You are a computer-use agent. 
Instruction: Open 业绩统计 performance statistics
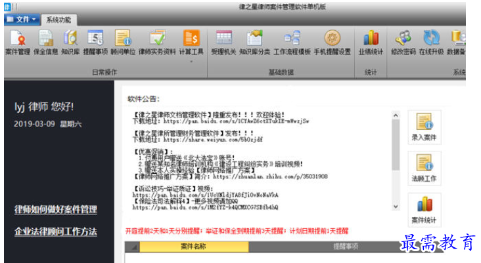click(x=371, y=43)
